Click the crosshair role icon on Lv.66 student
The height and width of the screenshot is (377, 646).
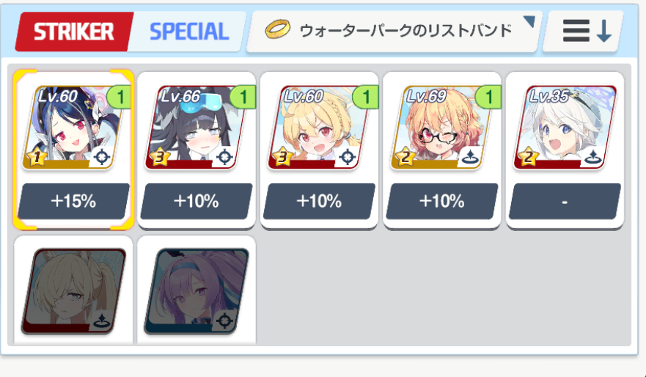tap(224, 157)
